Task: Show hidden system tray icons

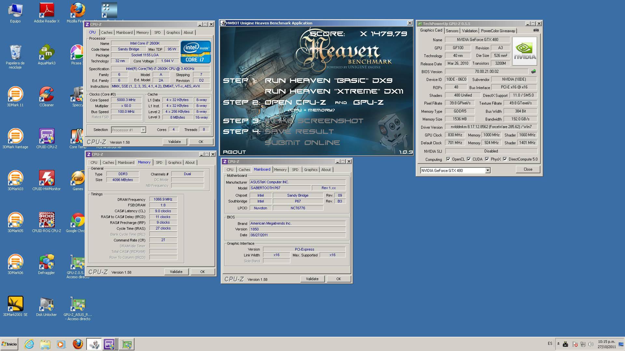Action: coord(558,344)
